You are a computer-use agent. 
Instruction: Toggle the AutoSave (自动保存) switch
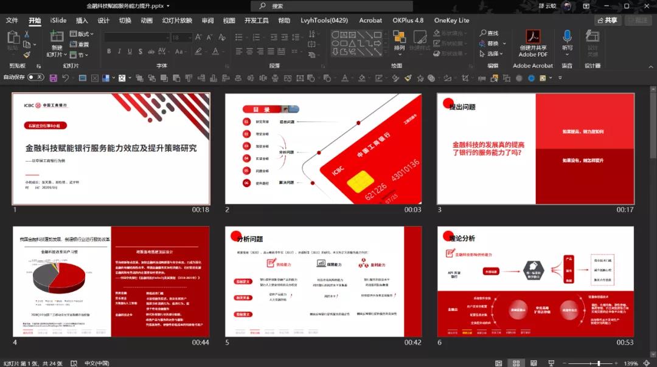click(x=36, y=77)
